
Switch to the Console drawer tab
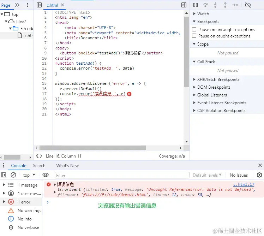pyautogui.click(x=18, y=166)
